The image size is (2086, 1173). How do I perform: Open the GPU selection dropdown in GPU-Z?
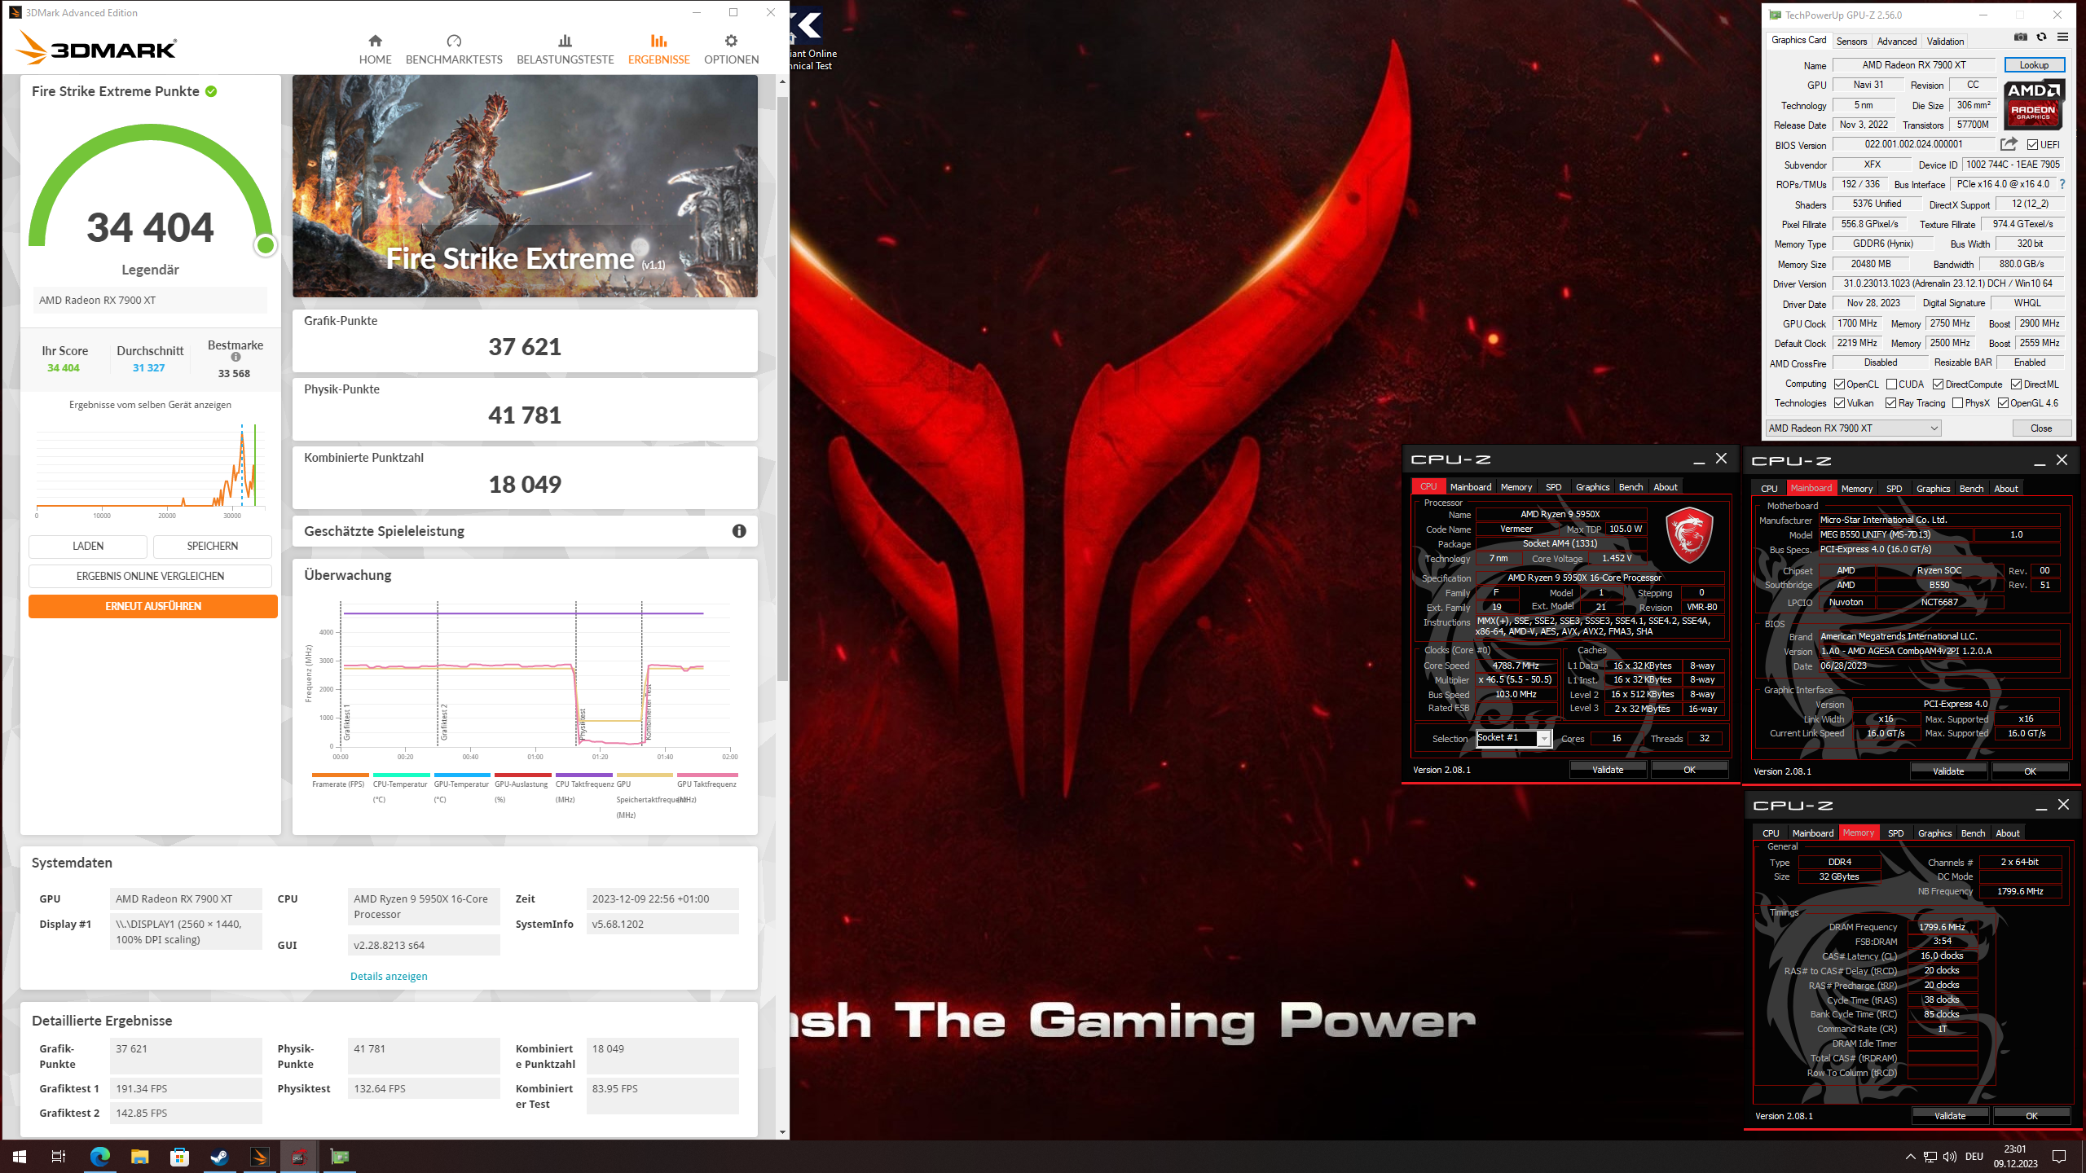[1853, 428]
